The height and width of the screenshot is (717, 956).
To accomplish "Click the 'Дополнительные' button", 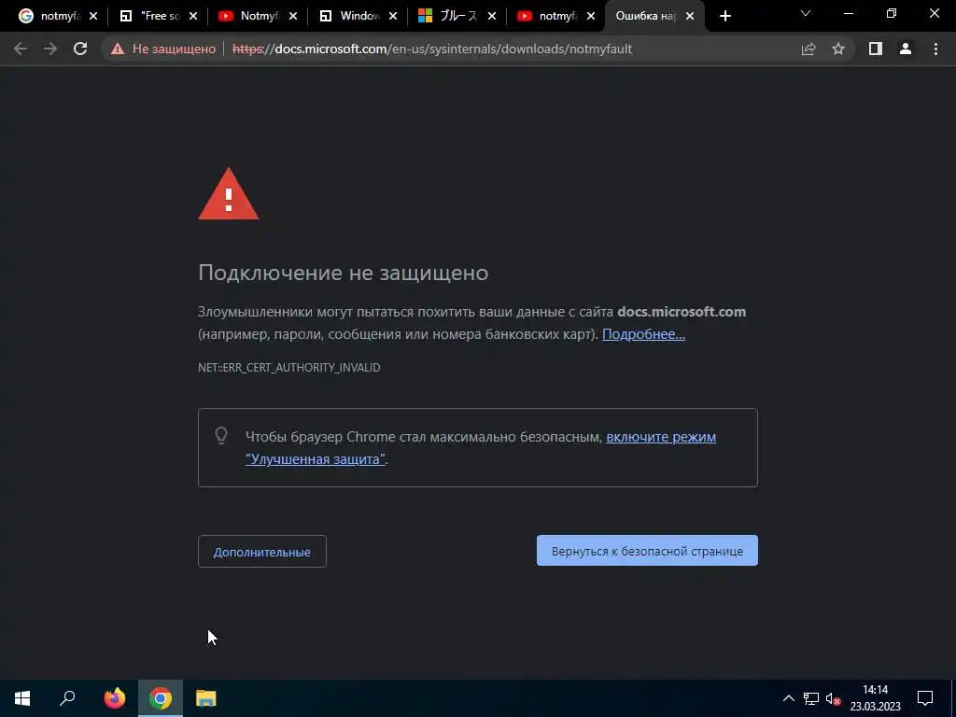I will 262,551.
